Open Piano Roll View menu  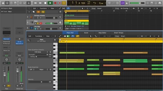click(49, 36)
